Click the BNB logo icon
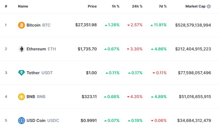 21,97
